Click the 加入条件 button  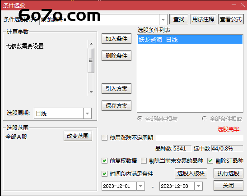point(117,38)
